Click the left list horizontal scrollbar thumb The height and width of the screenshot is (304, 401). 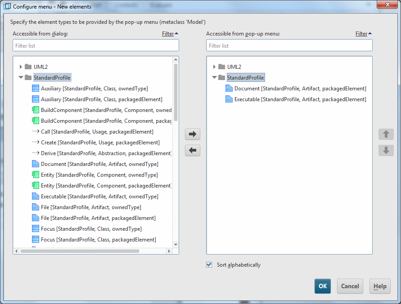click(80, 251)
